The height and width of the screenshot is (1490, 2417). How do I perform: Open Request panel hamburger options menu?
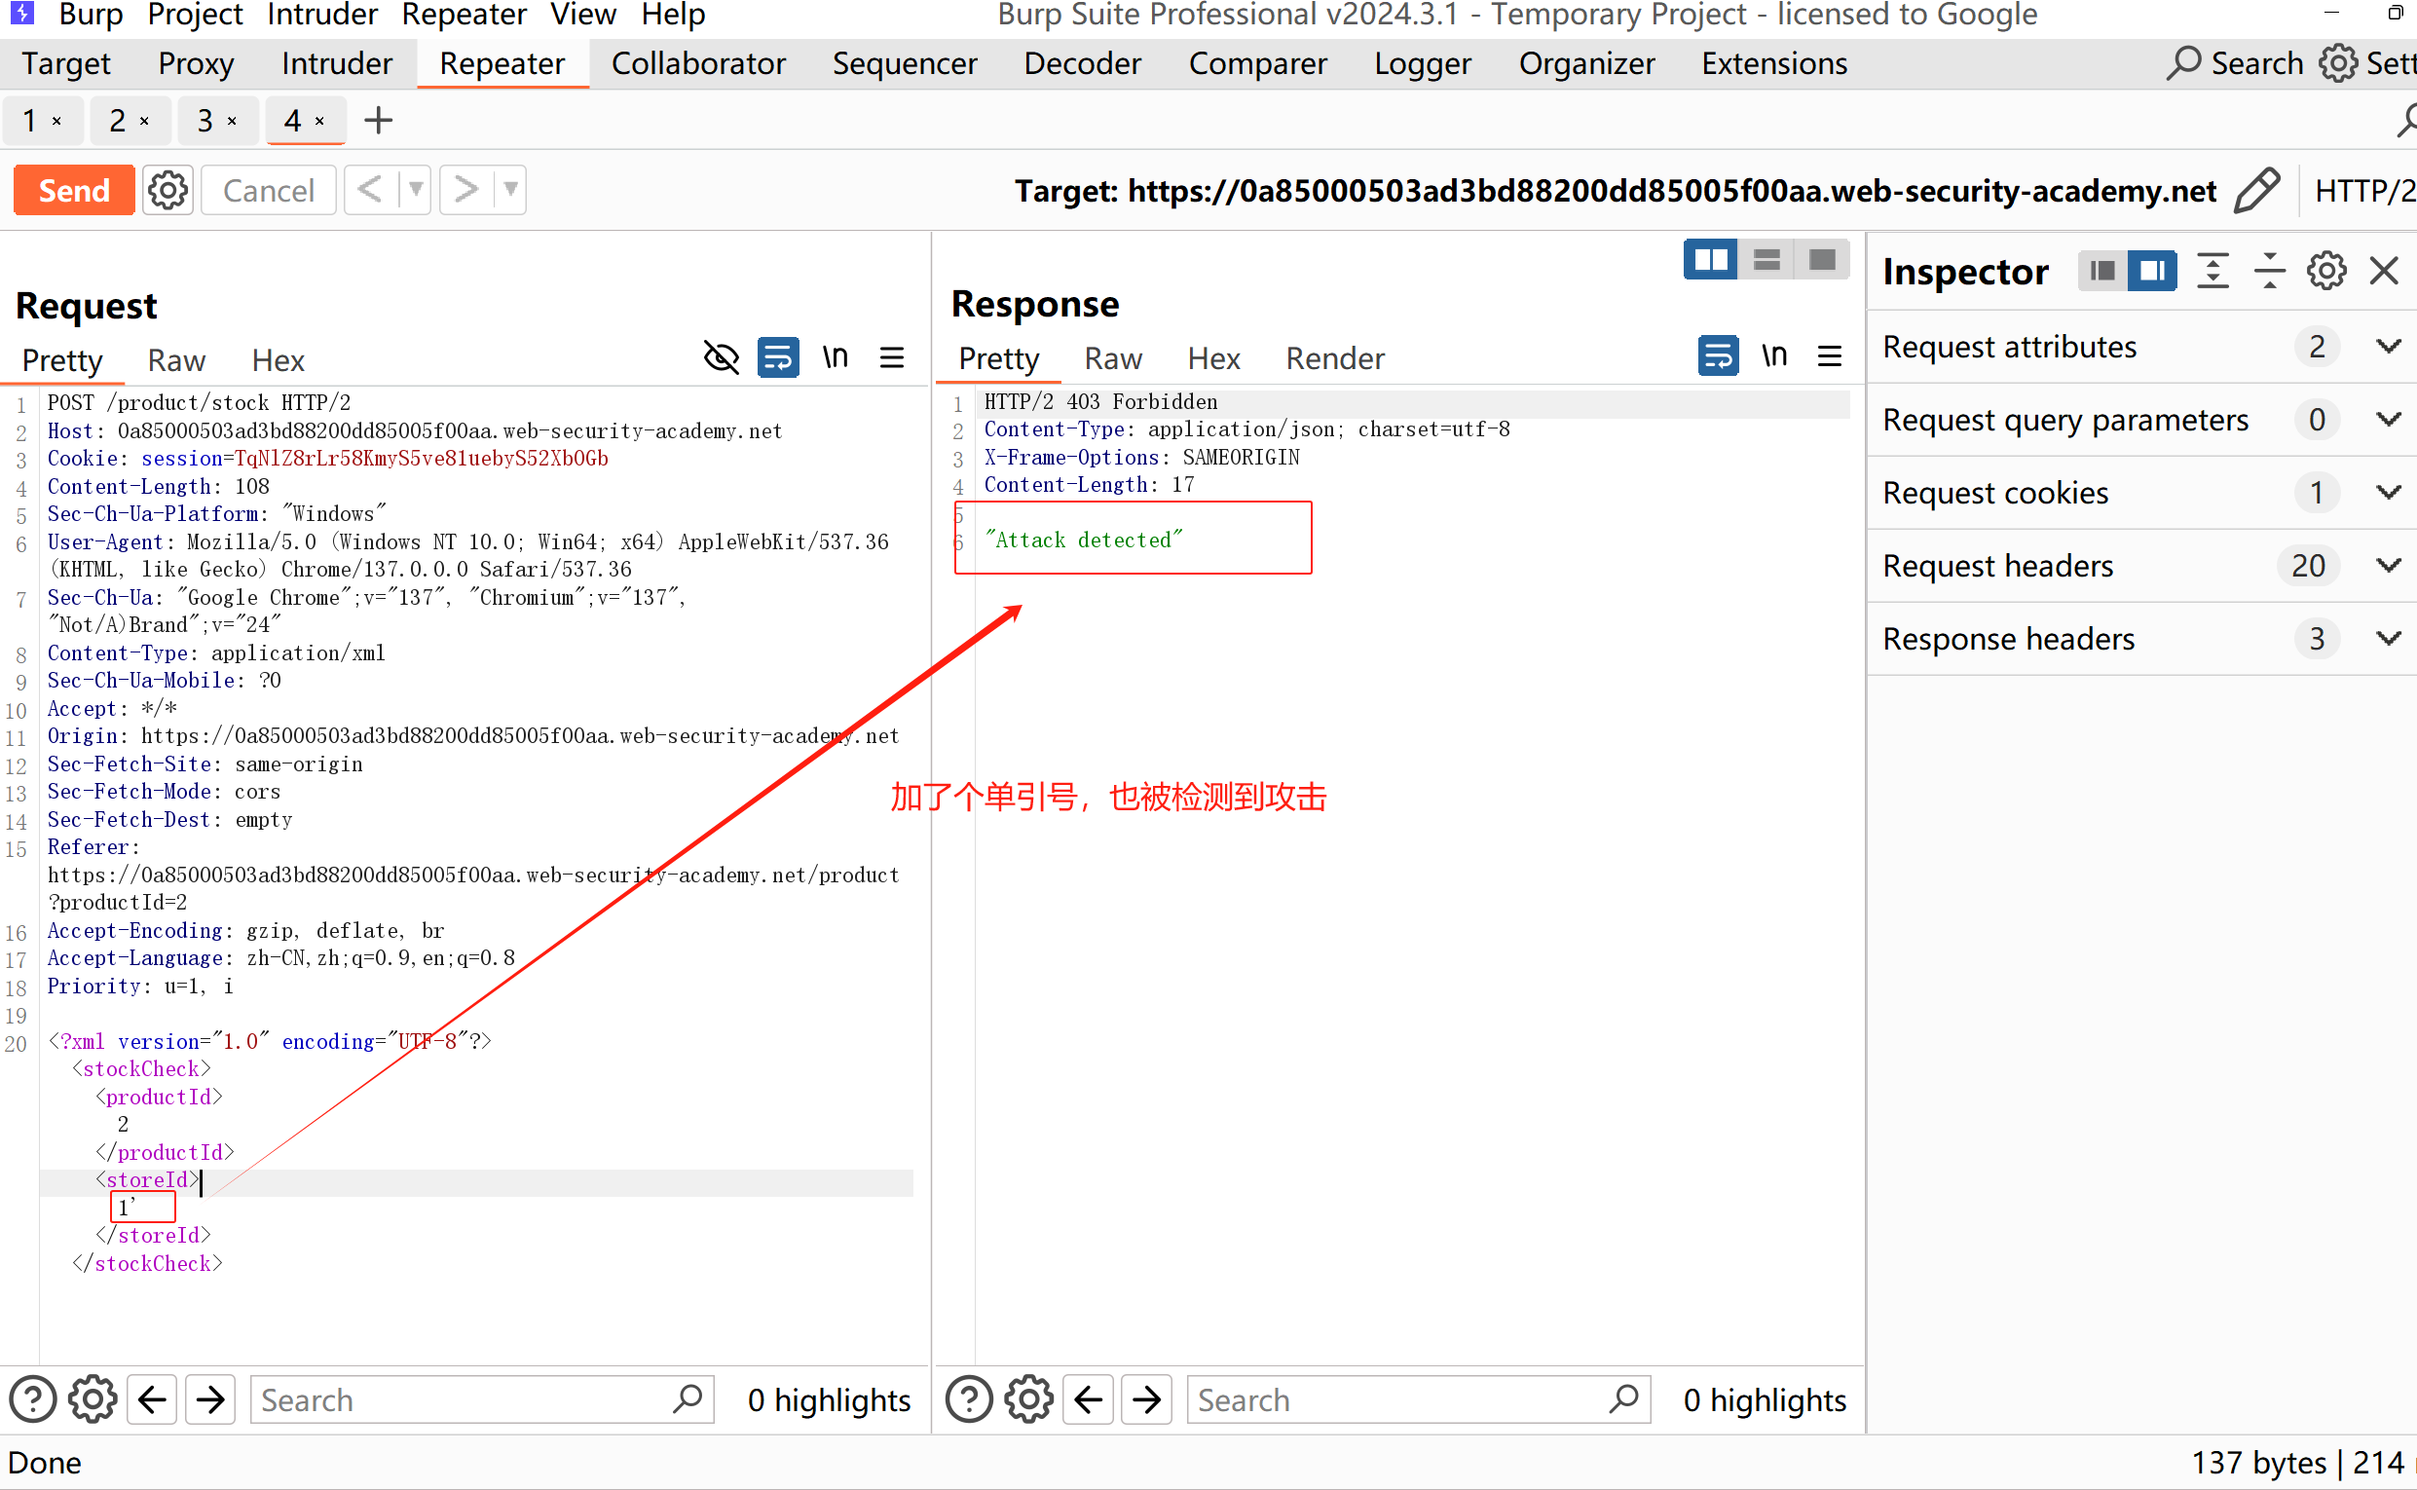coord(892,357)
